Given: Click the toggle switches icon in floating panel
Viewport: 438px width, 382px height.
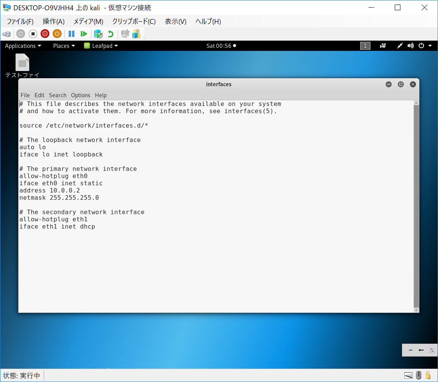Looking at the screenshot, I should tap(432, 350).
